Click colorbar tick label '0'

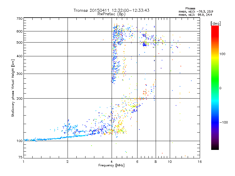(220, 88)
